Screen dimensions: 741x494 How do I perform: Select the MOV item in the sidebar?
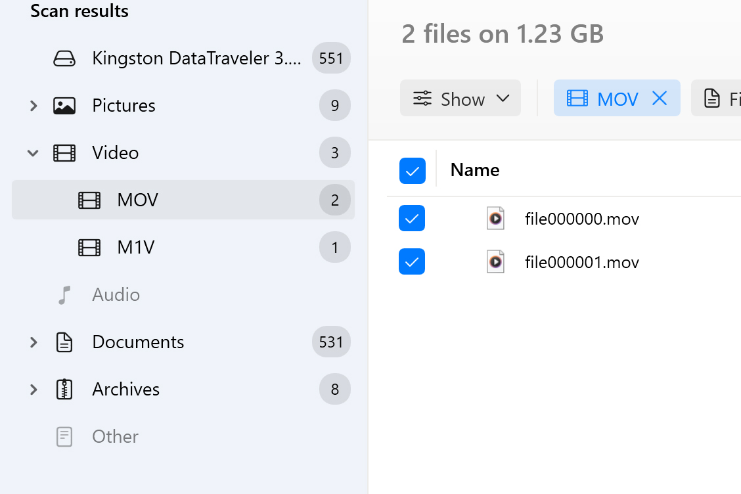pos(137,200)
